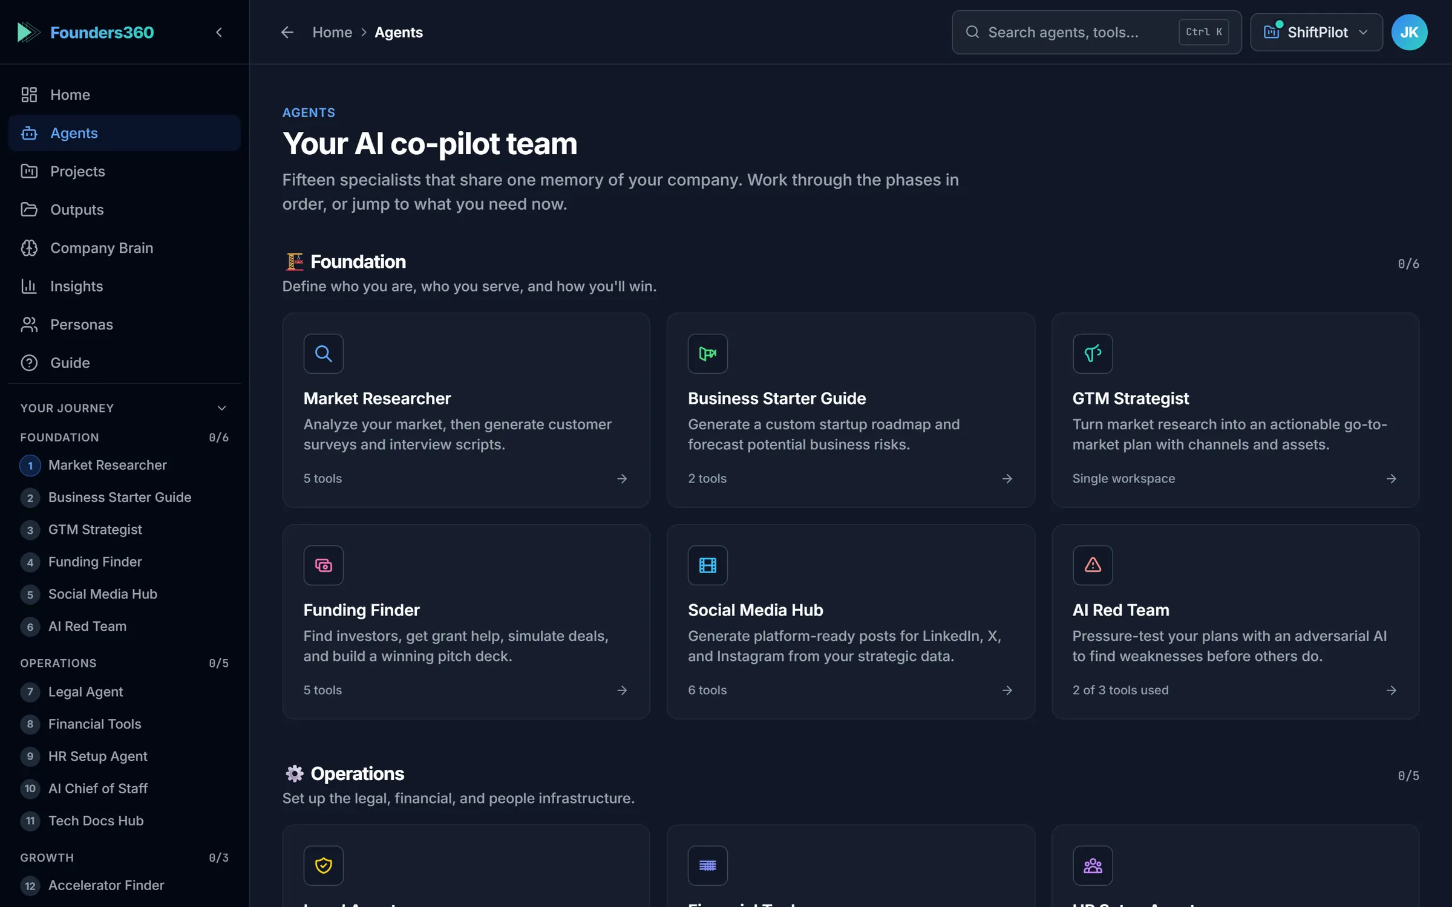Select journey step 6 AI Red Team

tap(124, 626)
